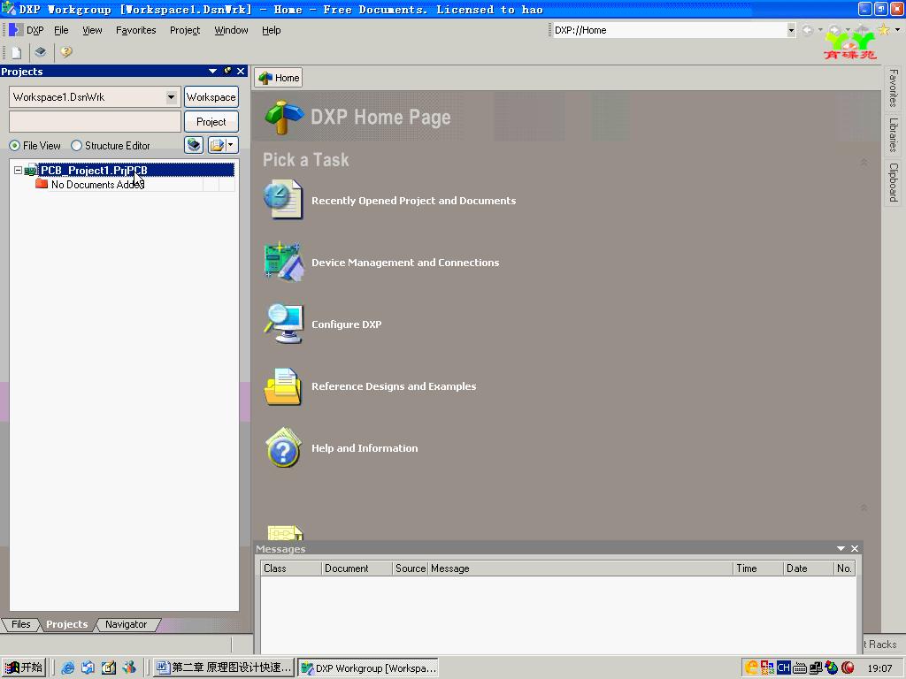Open Reference Designs and Examples link
The width and height of the screenshot is (906, 679).
coord(394,386)
